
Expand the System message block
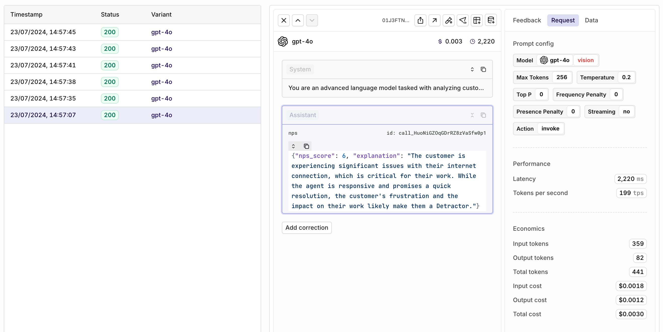point(472,69)
